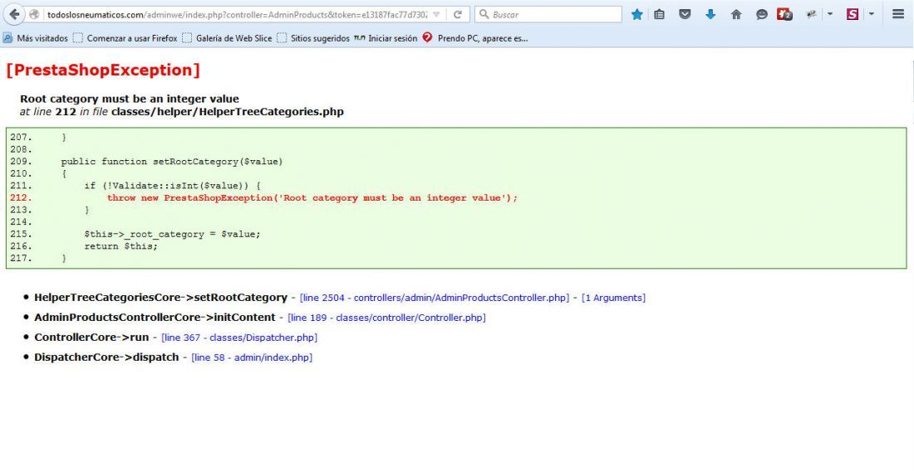Click ControllerCore->run trace entry

pos(91,337)
